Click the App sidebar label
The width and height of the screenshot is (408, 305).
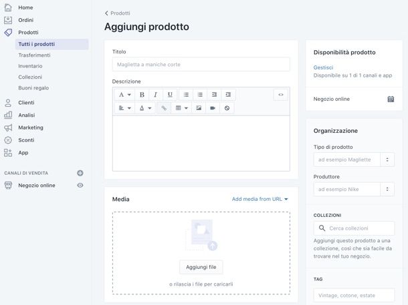pos(23,153)
